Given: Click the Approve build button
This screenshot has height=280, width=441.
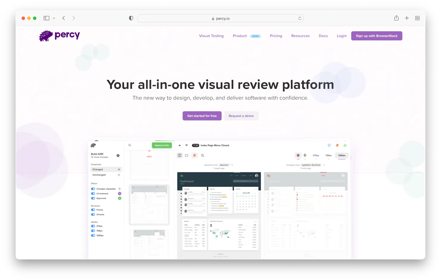Looking at the screenshot, I should [x=162, y=145].
